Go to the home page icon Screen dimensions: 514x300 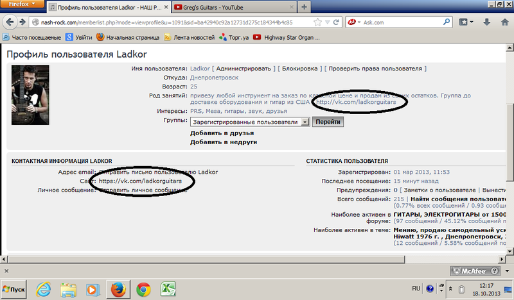click(505, 22)
